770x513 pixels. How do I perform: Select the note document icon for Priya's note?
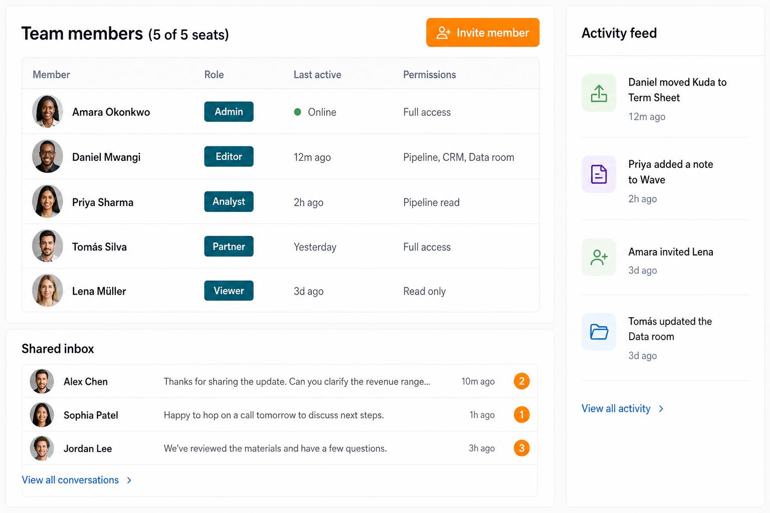point(599,174)
